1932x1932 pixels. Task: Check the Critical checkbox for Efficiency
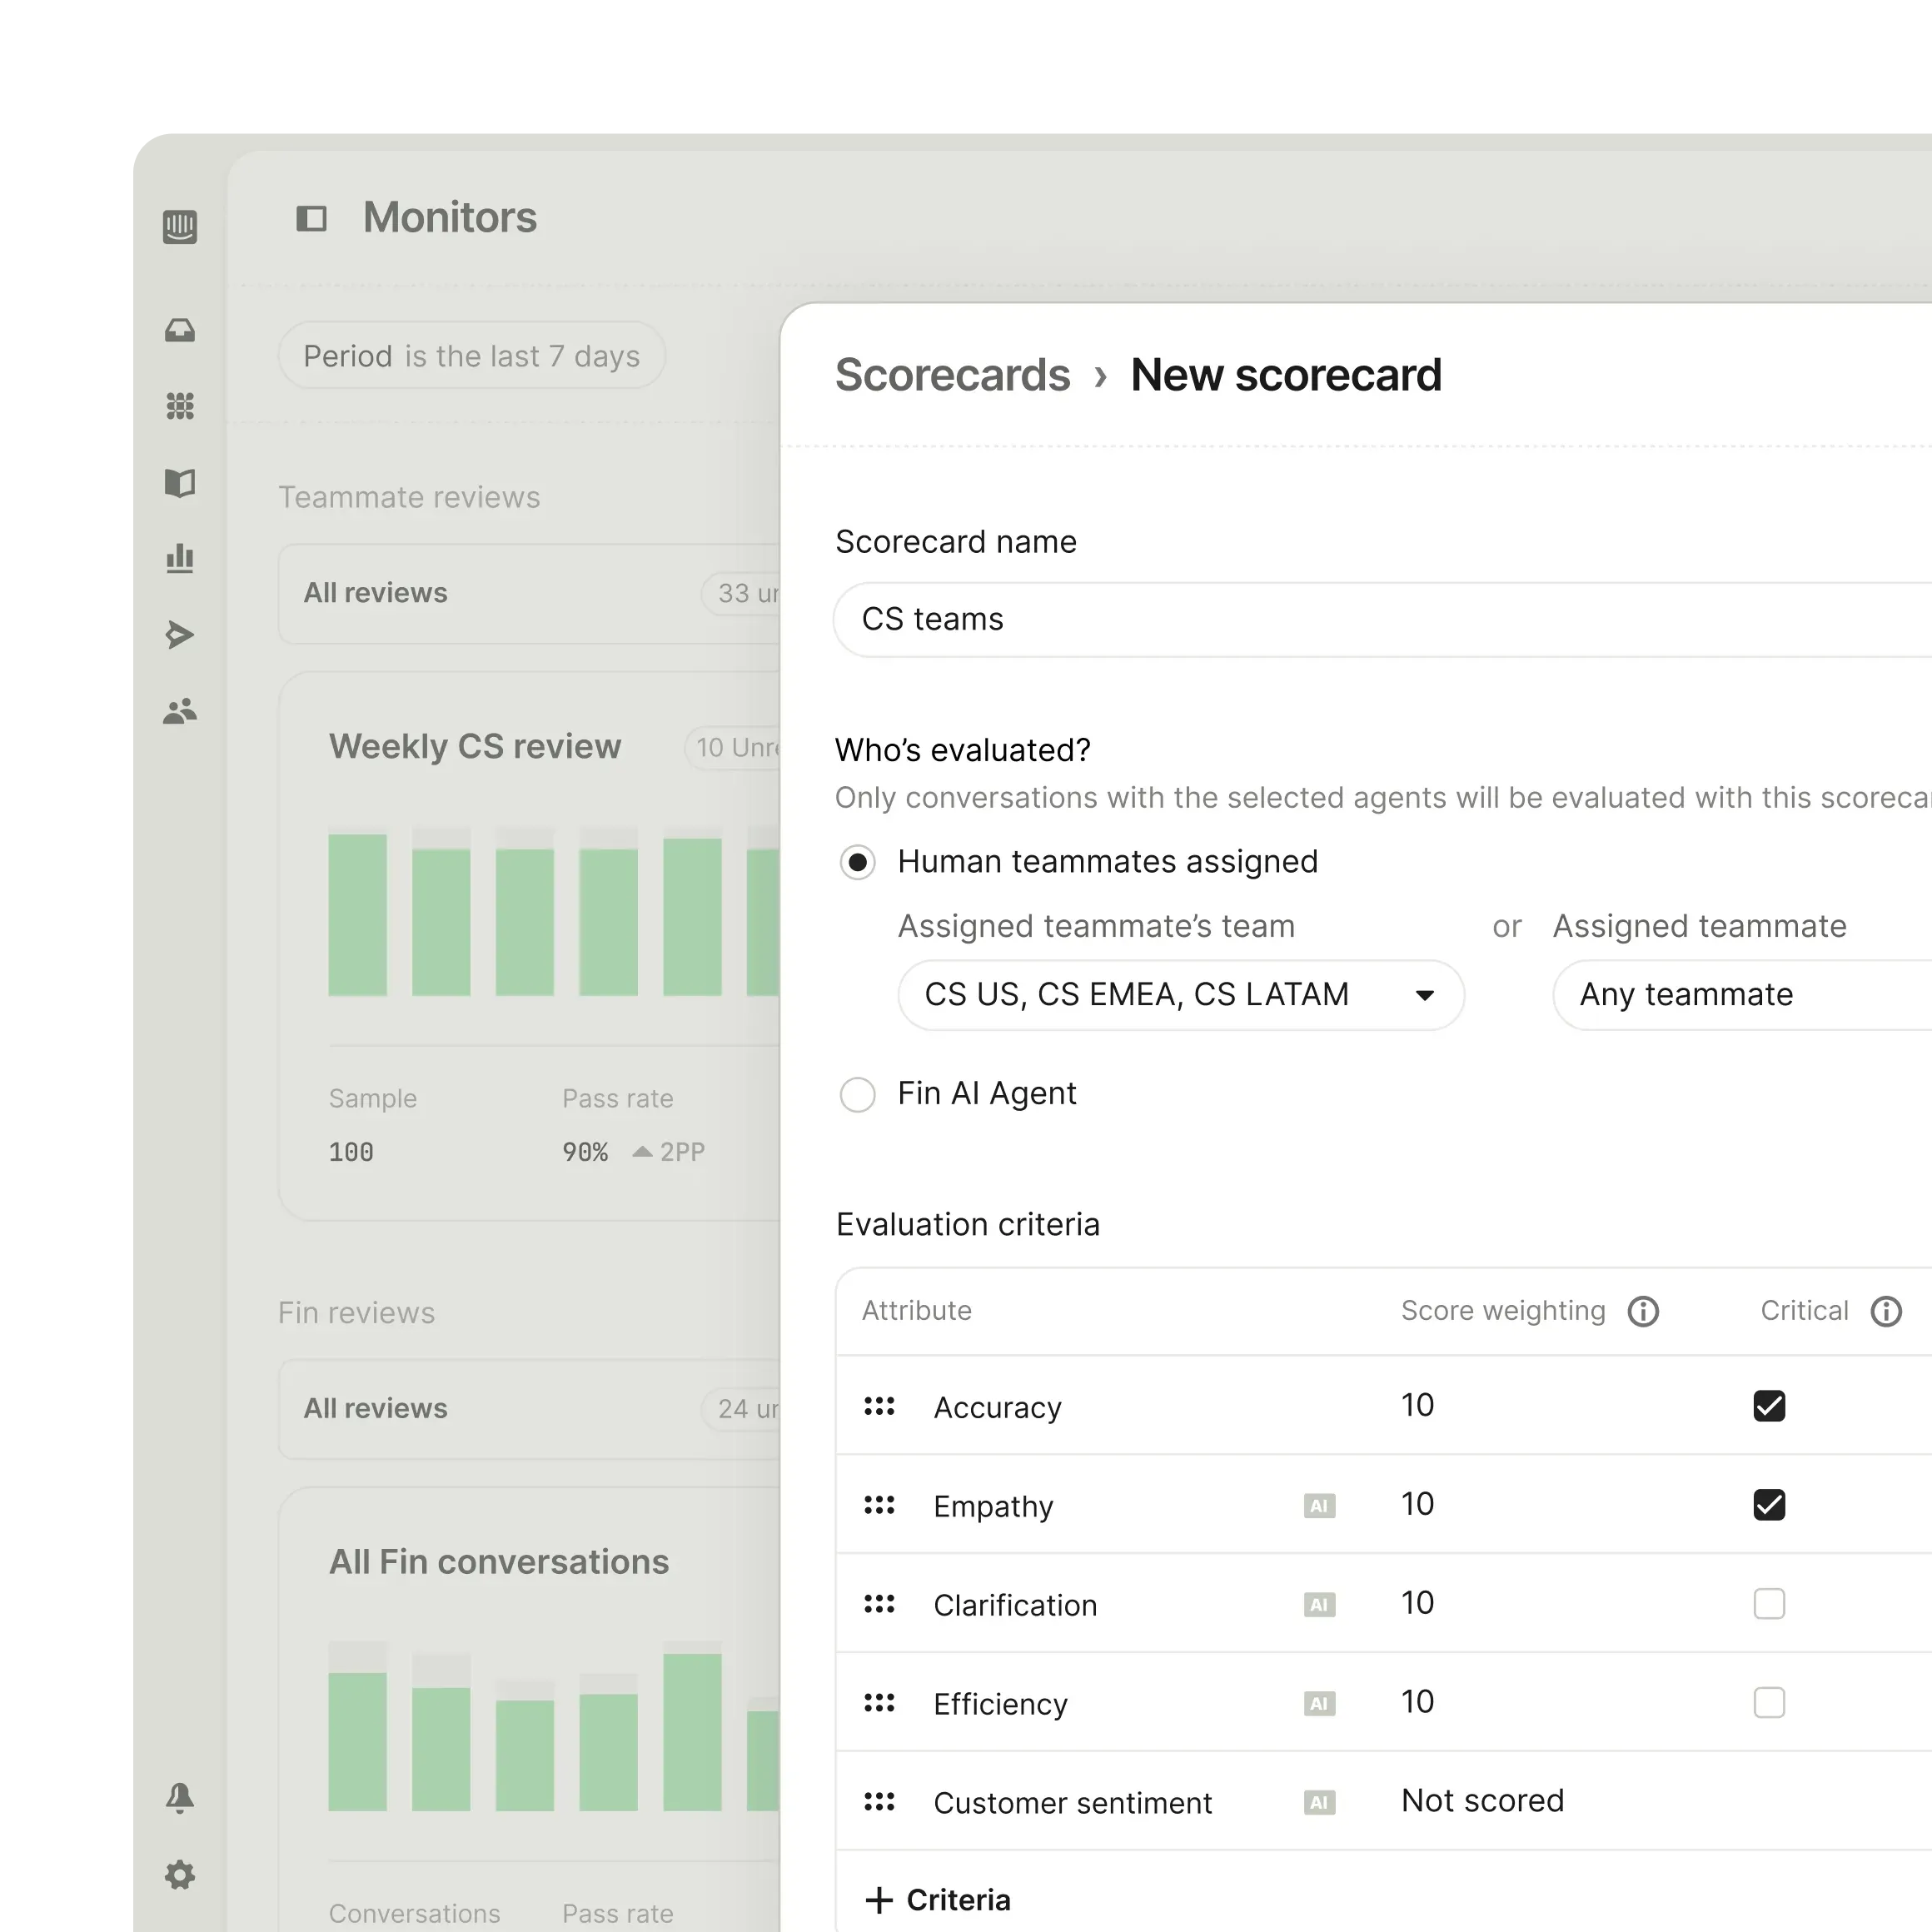(x=1769, y=1702)
